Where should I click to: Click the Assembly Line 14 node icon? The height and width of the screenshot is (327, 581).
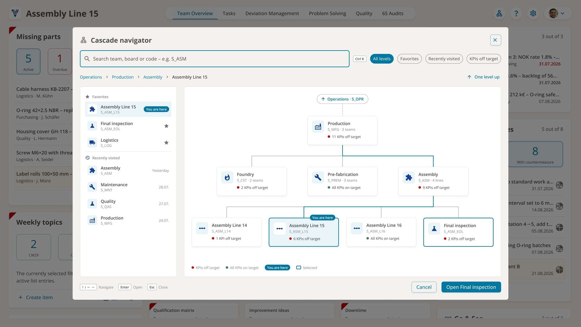[202, 228]
